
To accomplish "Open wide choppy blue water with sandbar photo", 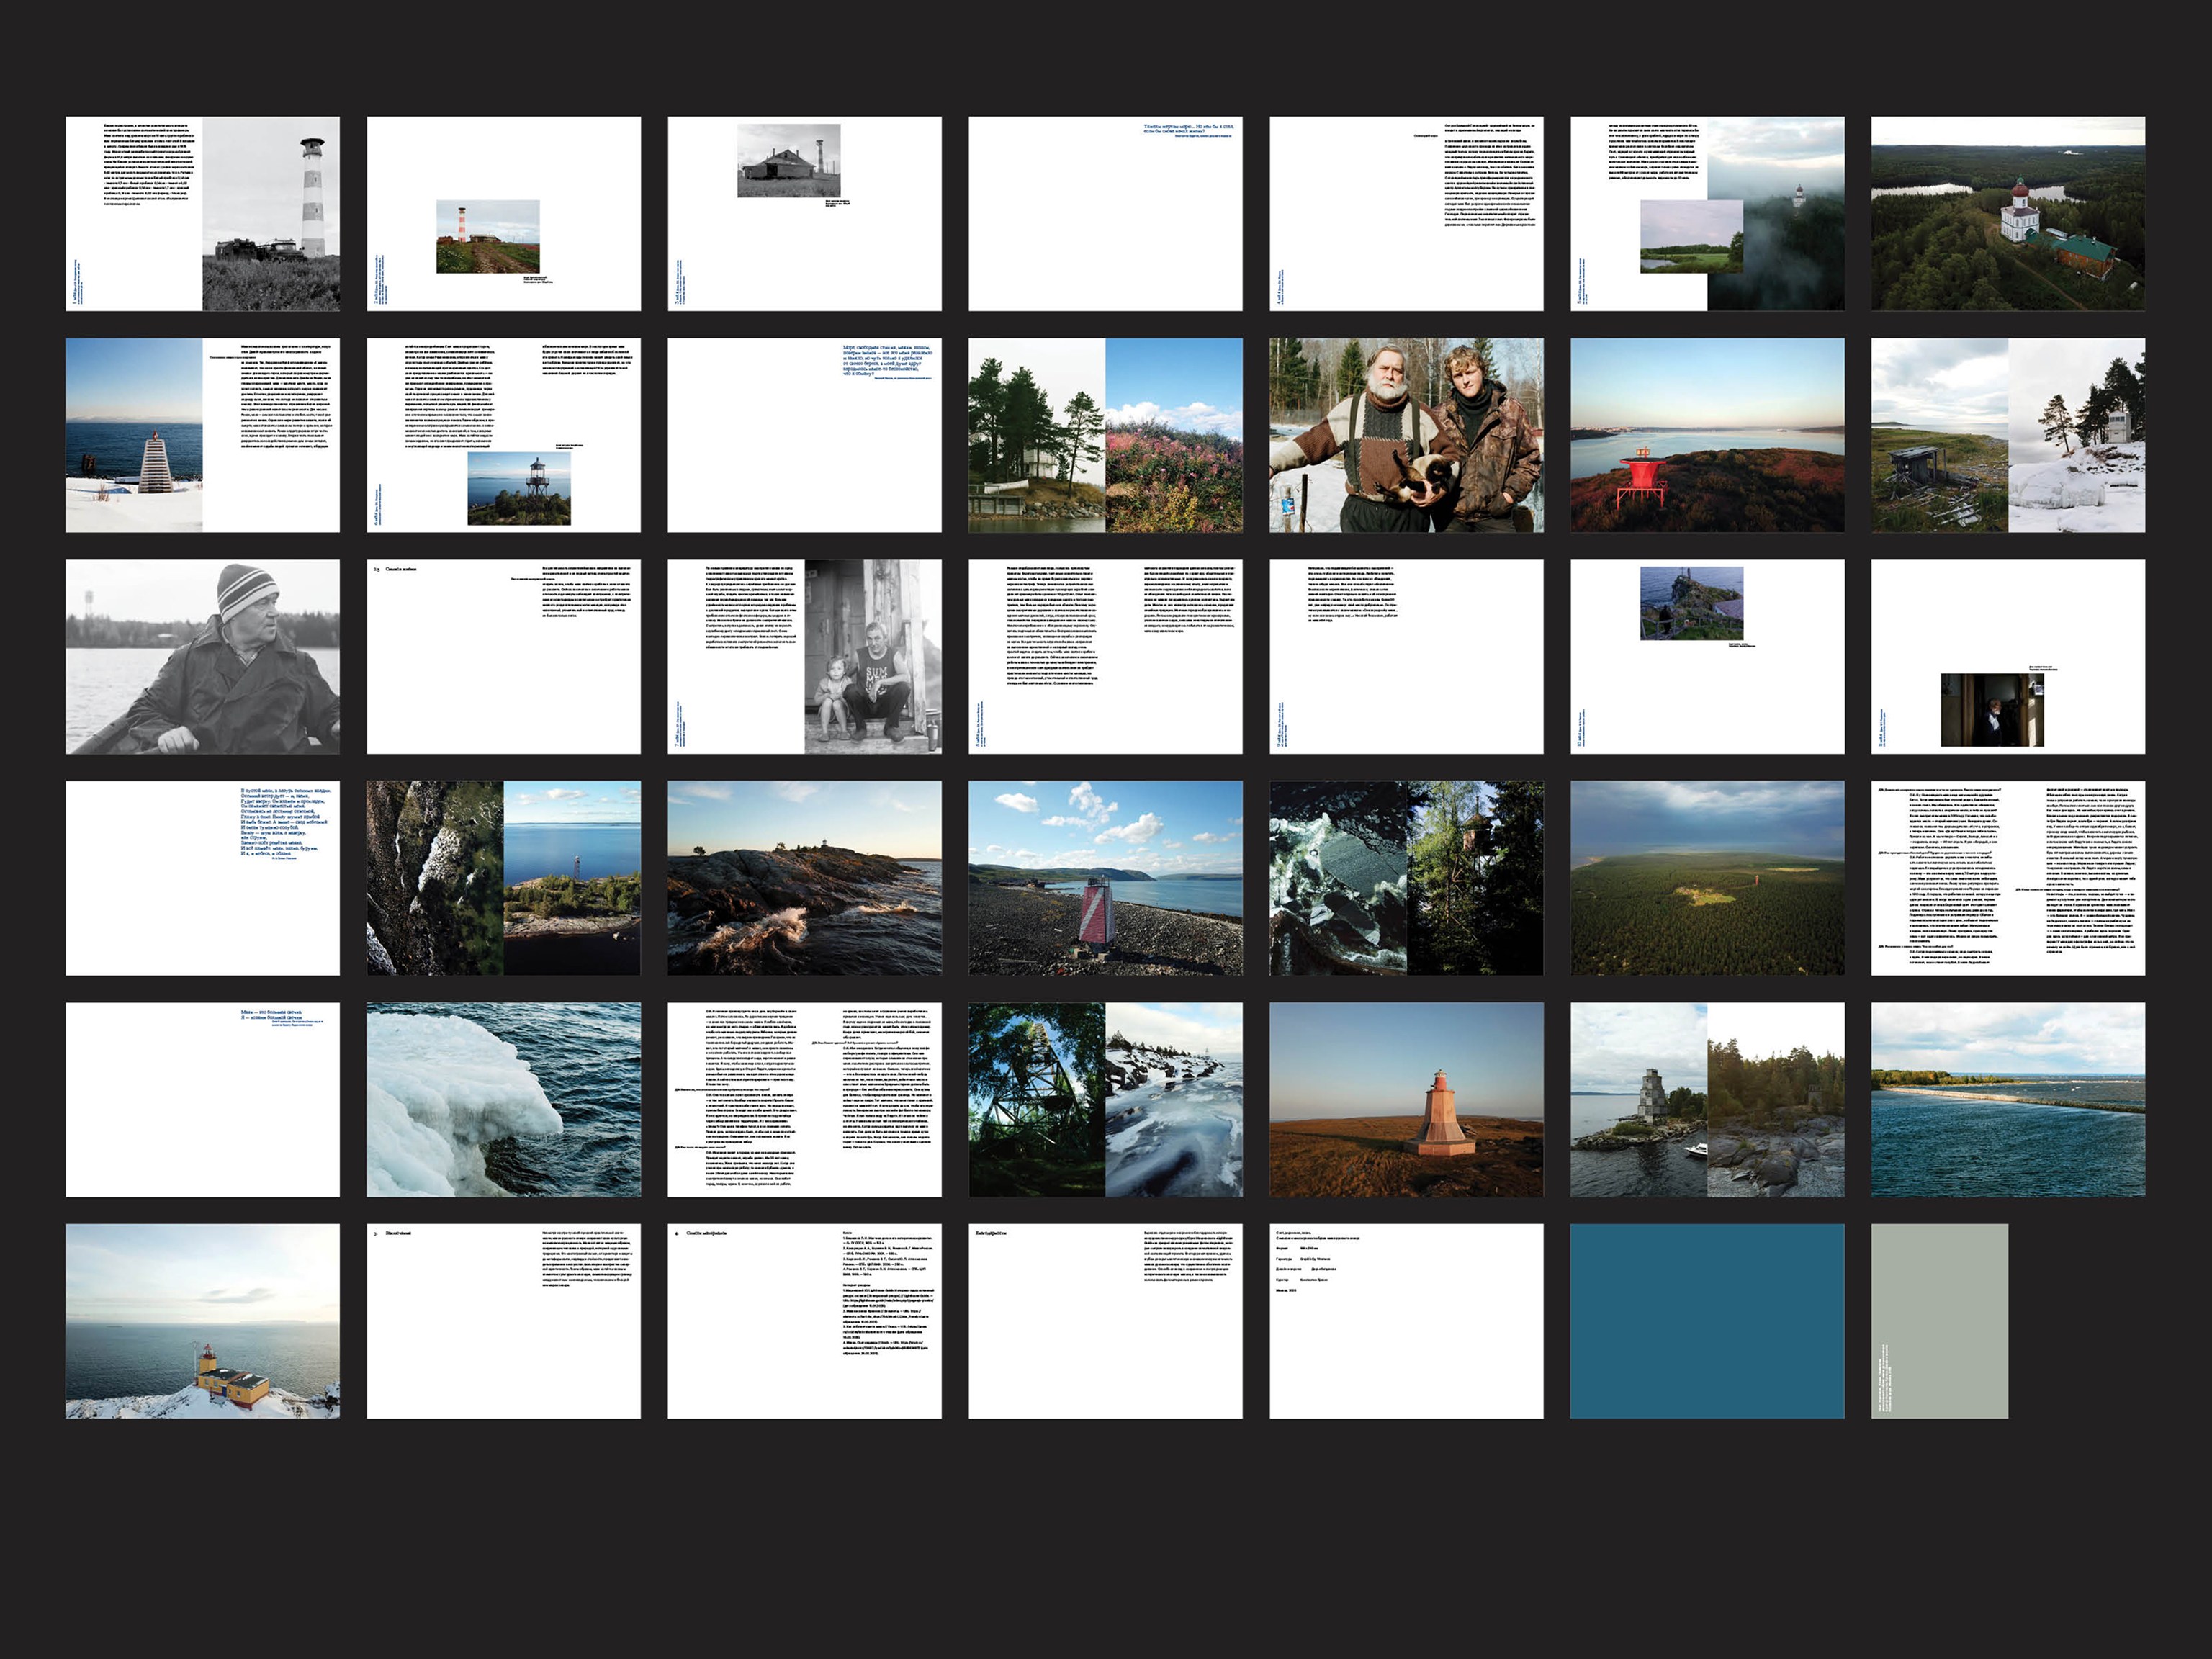I will [x=2008, y=1100].
